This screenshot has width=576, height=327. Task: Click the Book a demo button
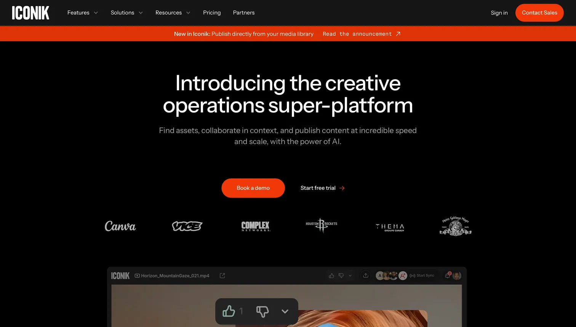[x=253, y=188]
